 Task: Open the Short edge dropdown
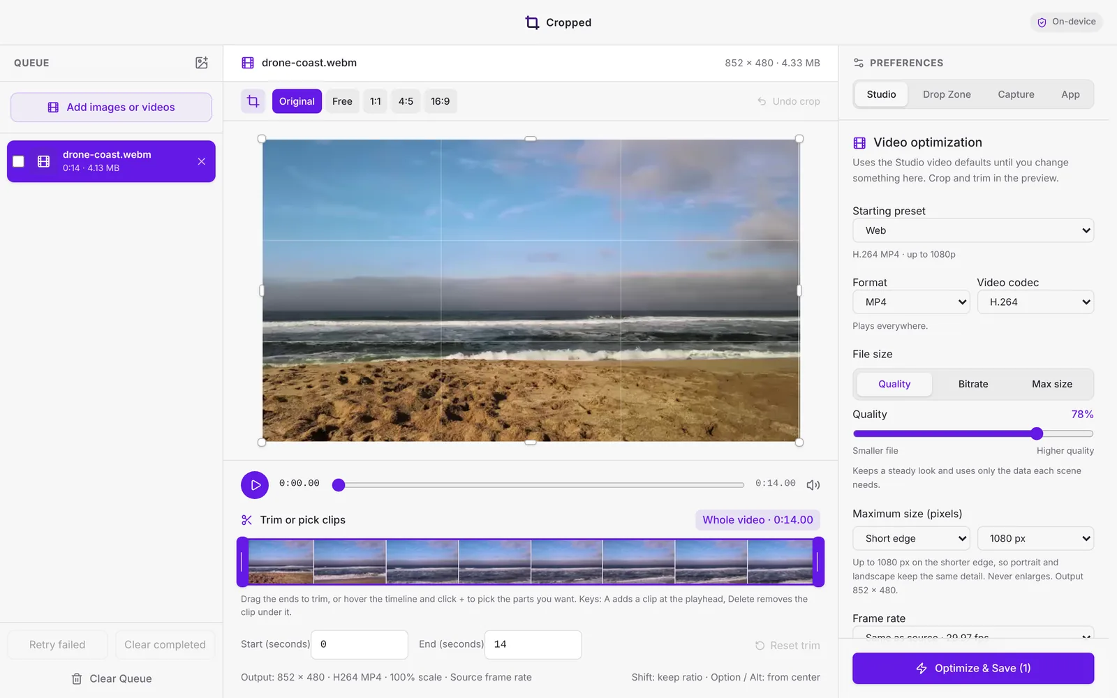pos(911,538)
